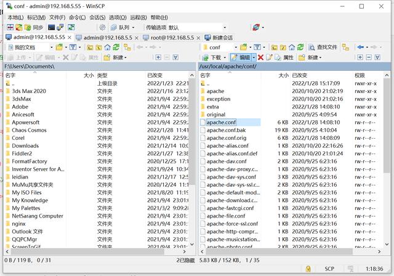Open the 命令(C) menu
This screenshot has height=276, width=394.
tap(78, 17)
